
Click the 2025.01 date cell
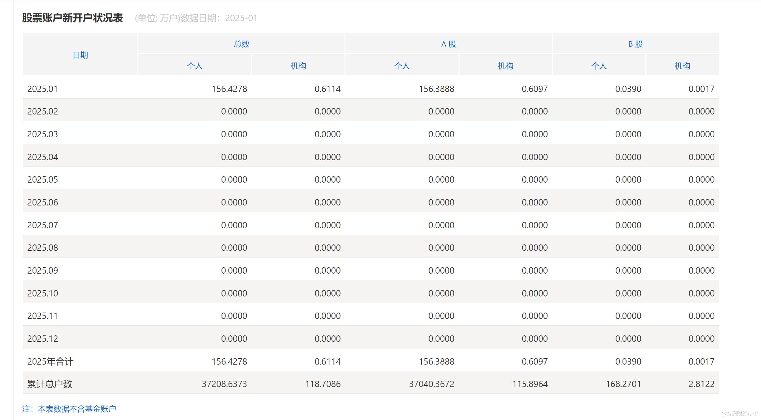pyautogui.click(x=42, y=89)
